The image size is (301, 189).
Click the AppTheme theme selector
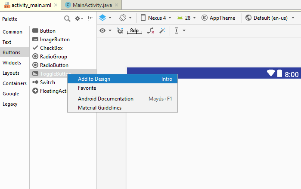pos(218,18)
